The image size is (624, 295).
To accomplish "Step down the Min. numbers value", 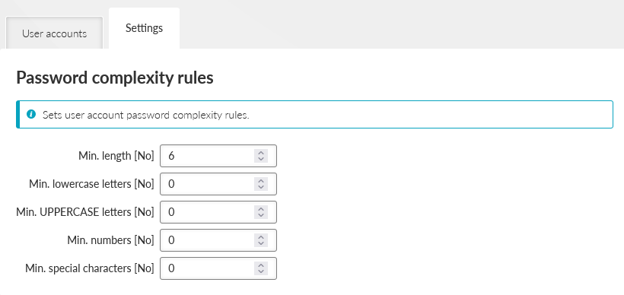I will (x=261, y=244).
